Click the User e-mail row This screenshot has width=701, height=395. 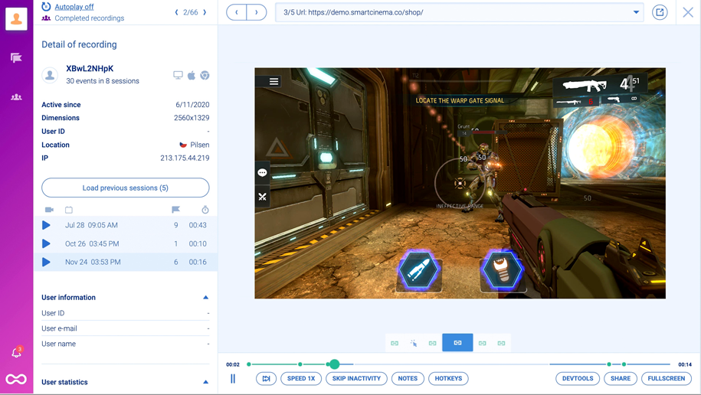[x=125, y=328]
